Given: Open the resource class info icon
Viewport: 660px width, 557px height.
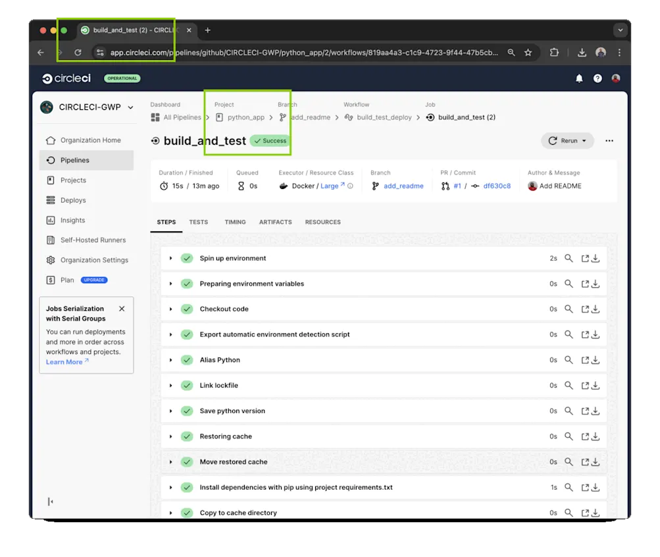Looking at the screenshot, I should pyautogui.click(x=350, y=186).
